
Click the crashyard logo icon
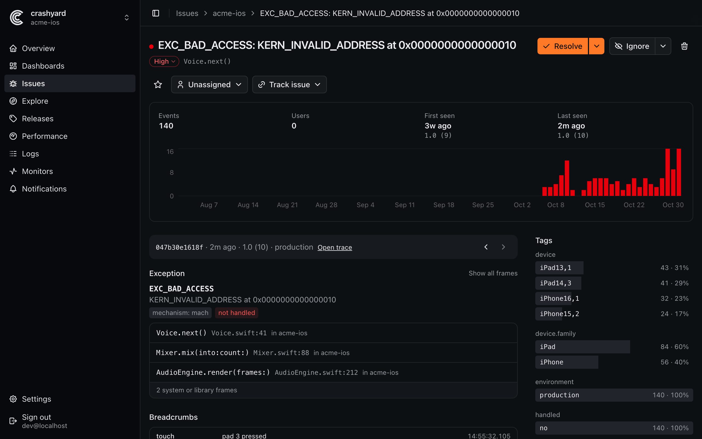(16, 18)
